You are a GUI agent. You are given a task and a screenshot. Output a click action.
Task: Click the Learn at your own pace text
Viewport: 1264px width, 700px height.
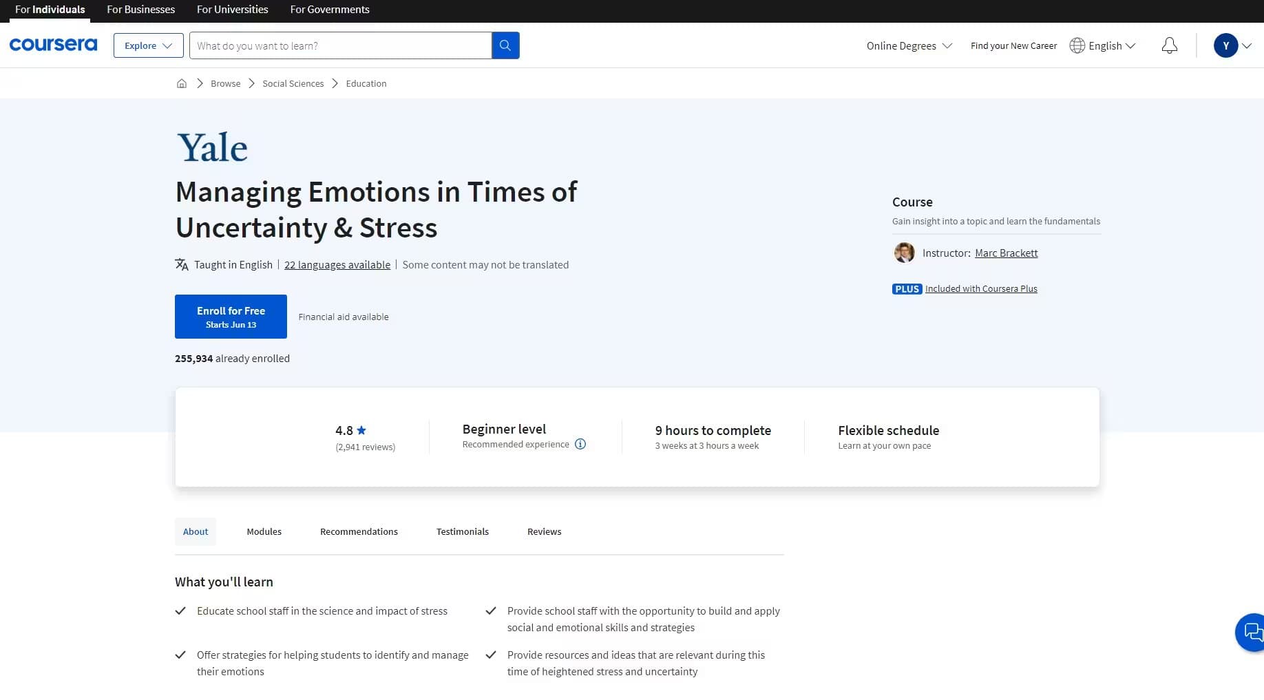[x=885, y=446]
